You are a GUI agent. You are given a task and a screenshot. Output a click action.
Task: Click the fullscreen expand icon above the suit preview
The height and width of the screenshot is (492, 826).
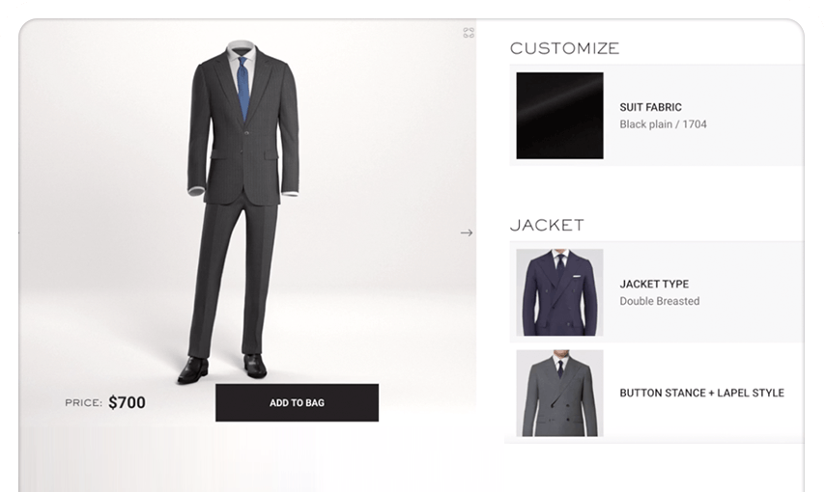click(x=469, y=33)
